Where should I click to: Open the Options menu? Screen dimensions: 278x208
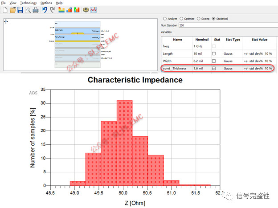46,3
